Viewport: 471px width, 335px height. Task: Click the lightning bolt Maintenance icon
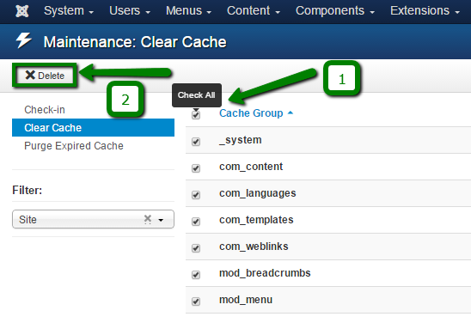[24, 40]
